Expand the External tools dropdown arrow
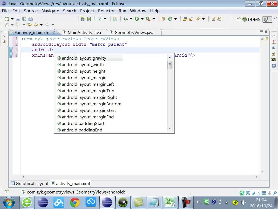Viewport: 278px width, 209px height. tap(154, 19)
